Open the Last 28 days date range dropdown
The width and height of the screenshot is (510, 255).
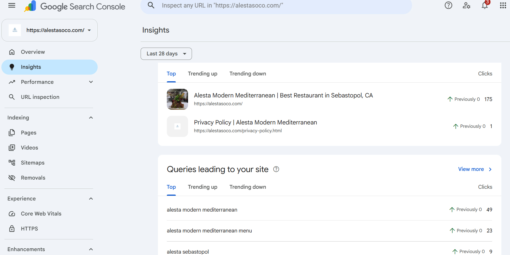(x=166, y=54)
